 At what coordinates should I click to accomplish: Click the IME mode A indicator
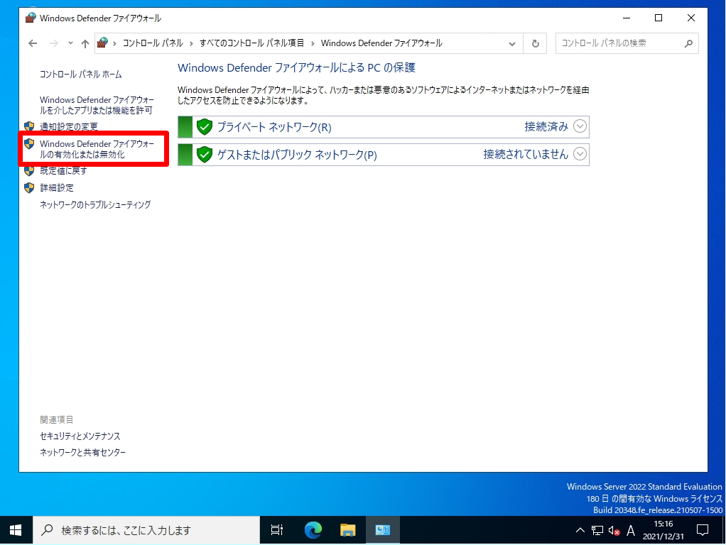(x=631, y=530)
